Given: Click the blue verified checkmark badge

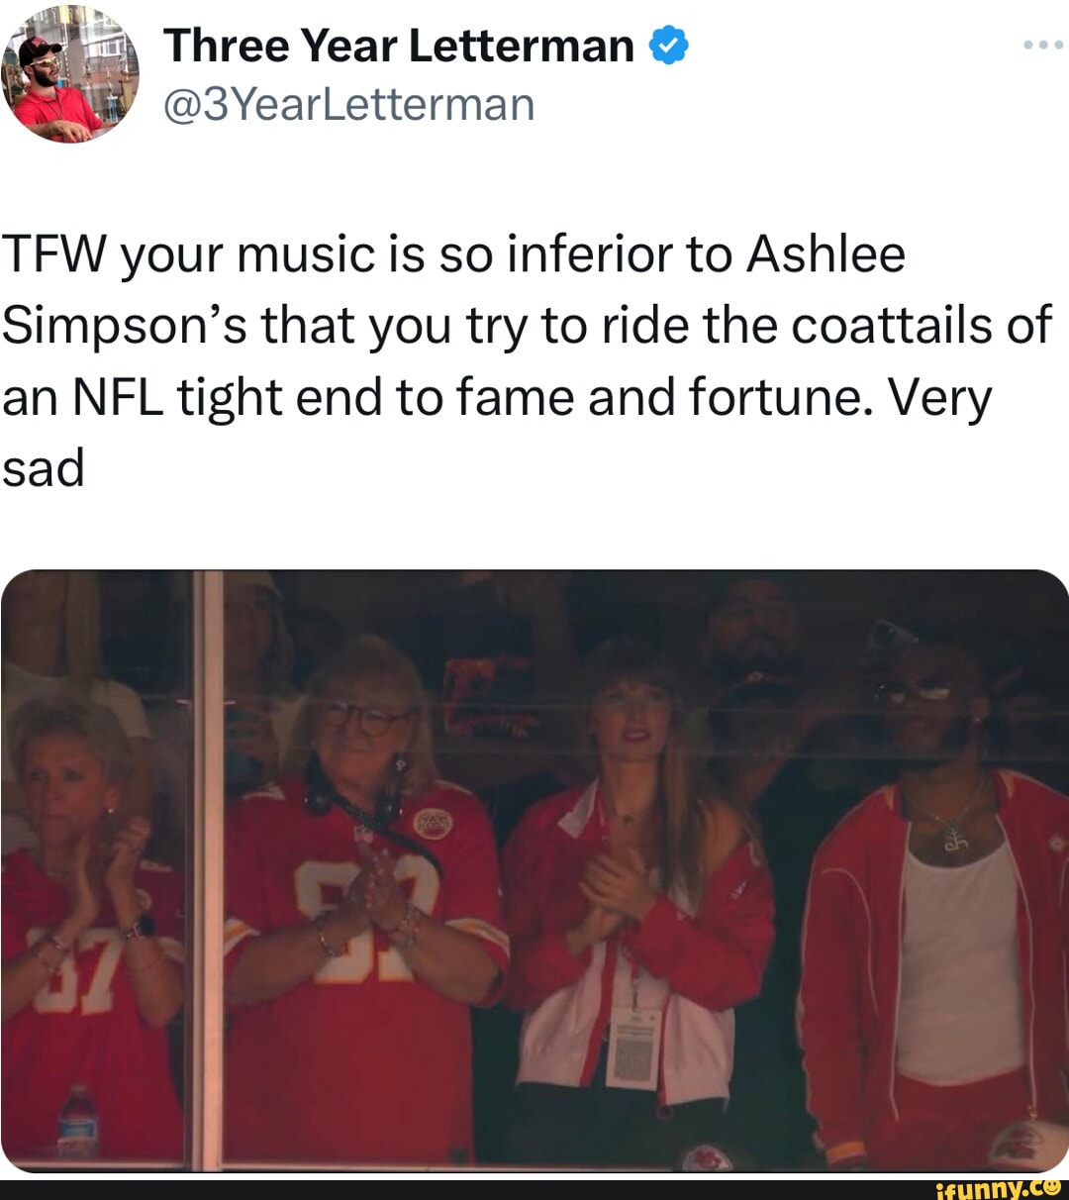Looking at the screenshot, I should coord(670,46).
